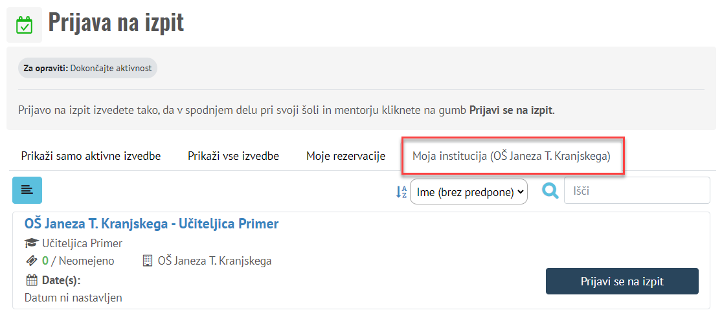Viewport: 722px width, 319px height.
Task: Click the 'Datum ni nastavljen' text
Action: pos(73,298)
